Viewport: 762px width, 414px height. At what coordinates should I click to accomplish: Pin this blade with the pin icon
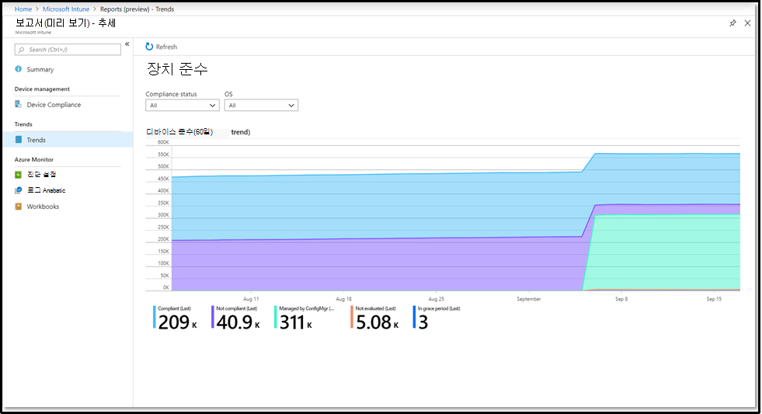[732, 23]
